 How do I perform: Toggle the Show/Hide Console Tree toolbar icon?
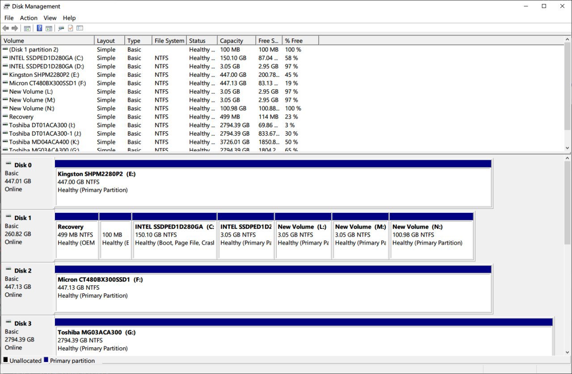click(x=27, y=28)
